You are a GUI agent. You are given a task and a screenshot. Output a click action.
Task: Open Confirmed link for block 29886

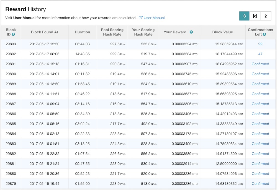(260, 114)
